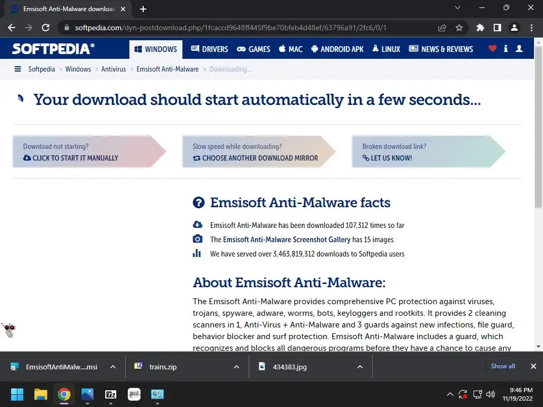Click the volume speaker tray icon

click(491, 394)
